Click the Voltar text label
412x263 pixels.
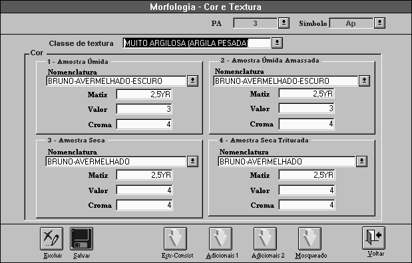[376, 254]
